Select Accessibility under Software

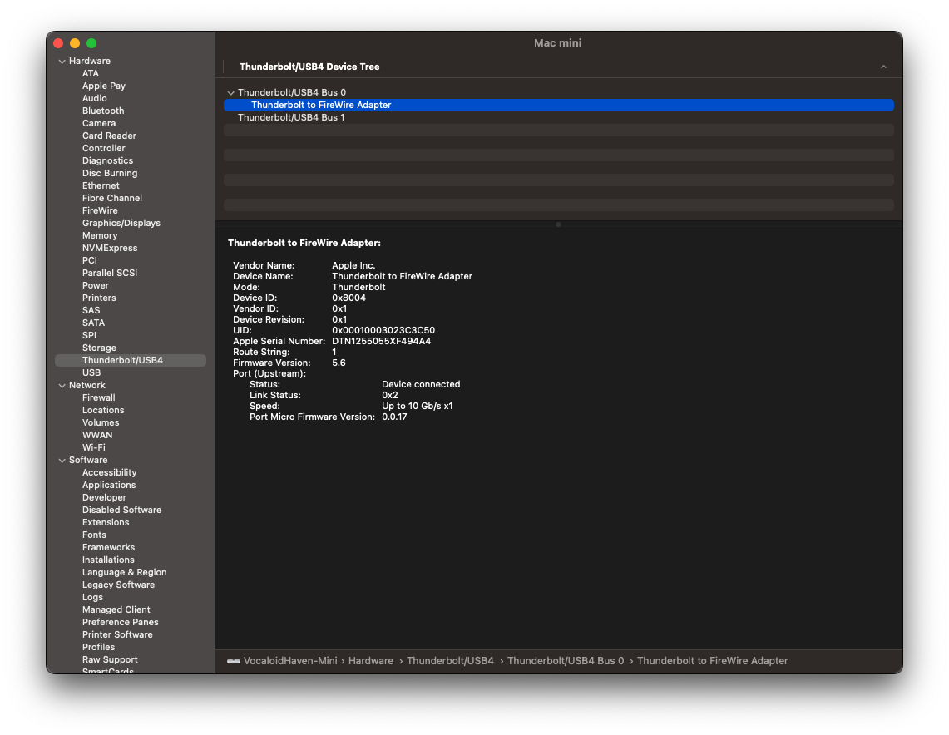[x=110, y=472]
